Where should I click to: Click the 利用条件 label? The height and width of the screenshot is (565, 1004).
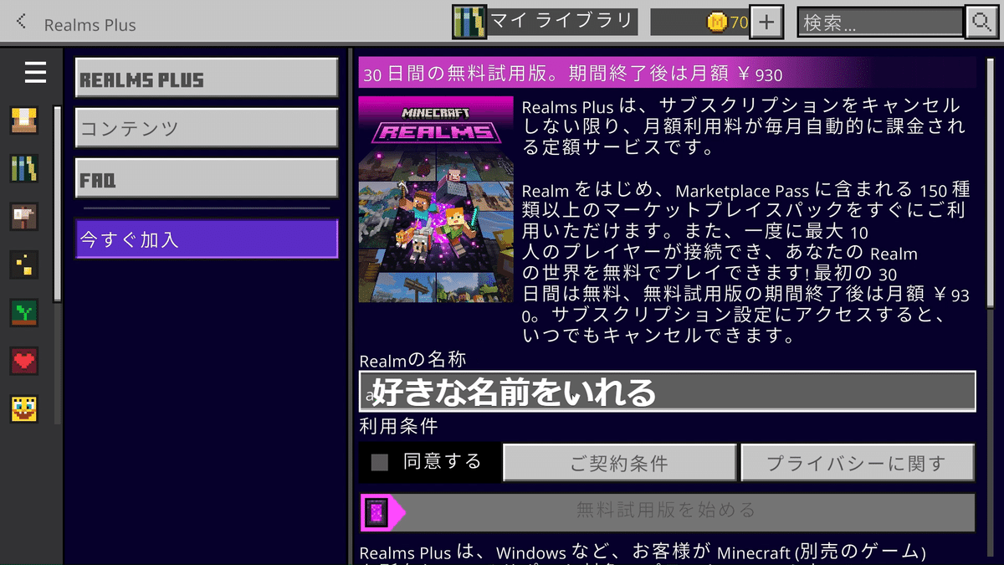[x=398, y=426]
